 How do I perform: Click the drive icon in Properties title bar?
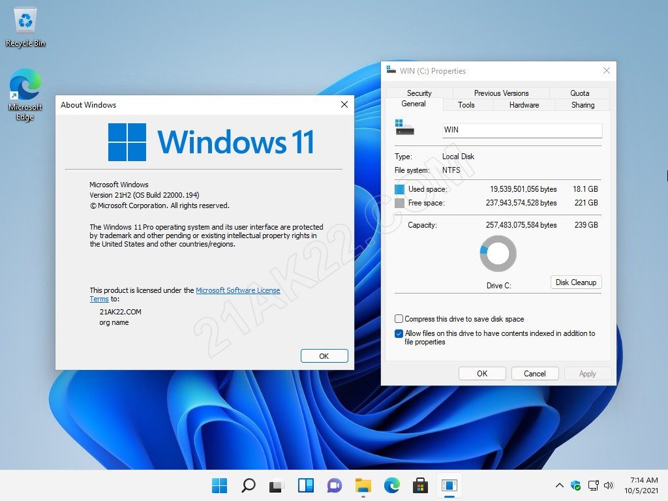[x=391, y=70]
